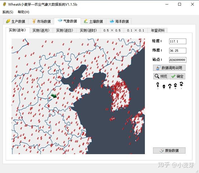Open the 年鉴资料 tab
The width and height of the screenshot is (199, 173).
click(157, 30)
